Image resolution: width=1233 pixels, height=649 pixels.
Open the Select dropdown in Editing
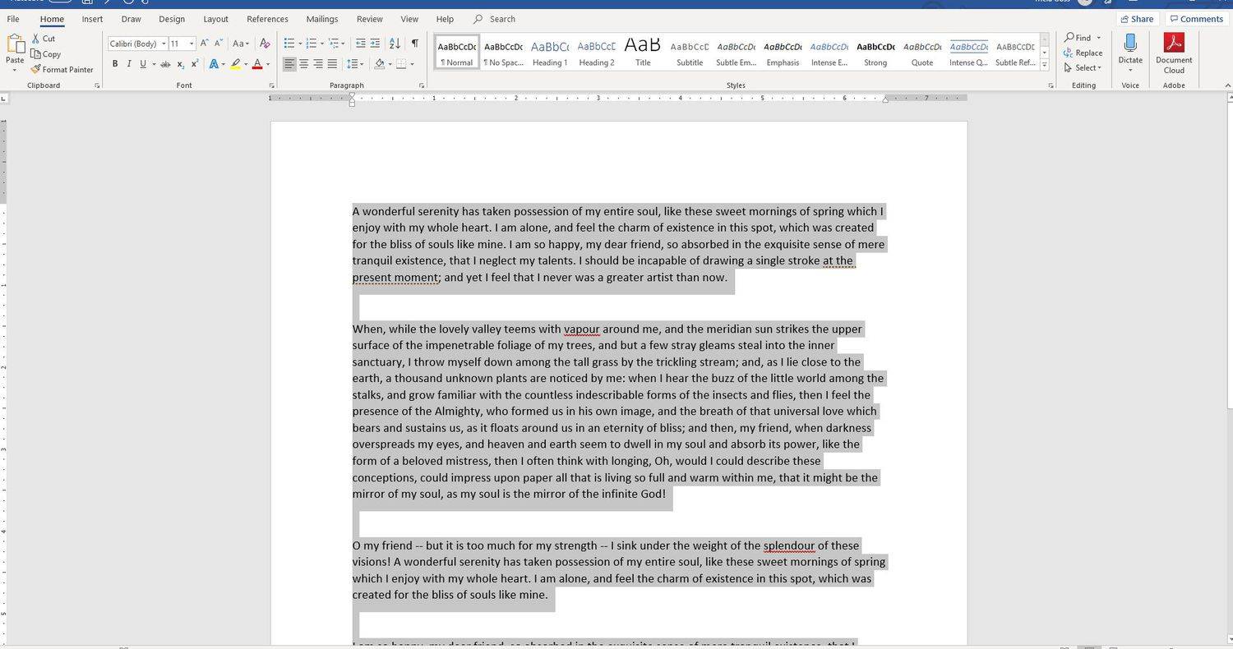pyautogui.click(x=1083, y=68)
